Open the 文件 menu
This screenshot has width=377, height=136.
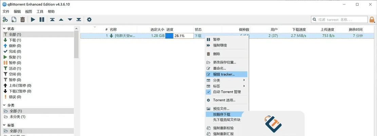point(6,11)
